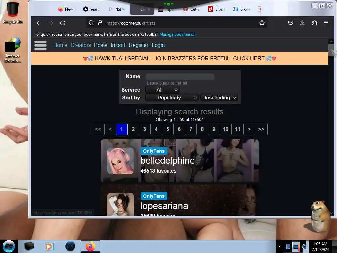
Task: Go to page 9 of results
Action: click(214, 129)
